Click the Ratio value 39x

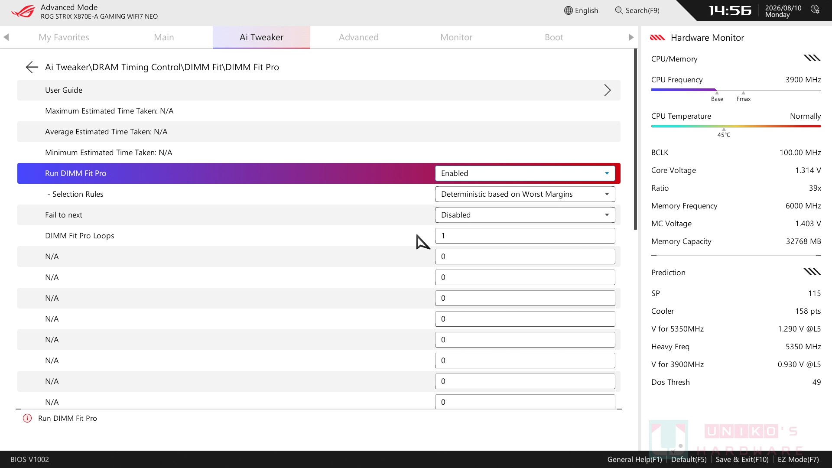(815, 188)
